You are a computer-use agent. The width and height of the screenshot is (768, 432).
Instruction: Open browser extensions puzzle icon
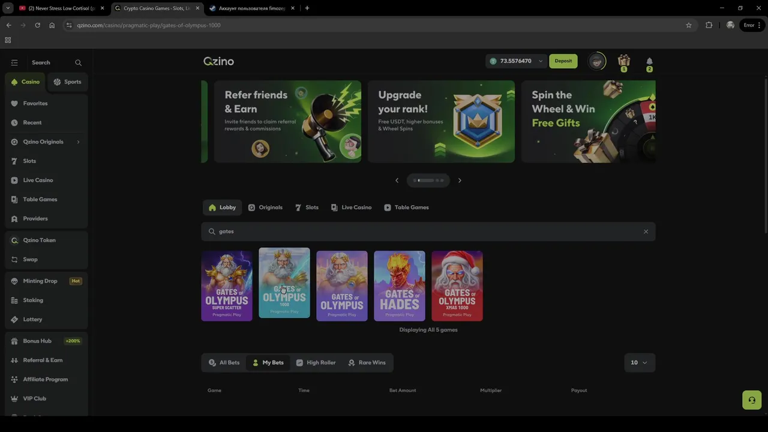[x=709, y=25]
